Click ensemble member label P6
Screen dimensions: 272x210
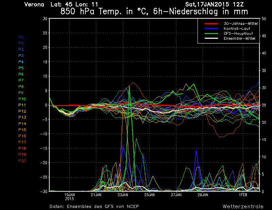pyautogui.click(x=21, y=74)
